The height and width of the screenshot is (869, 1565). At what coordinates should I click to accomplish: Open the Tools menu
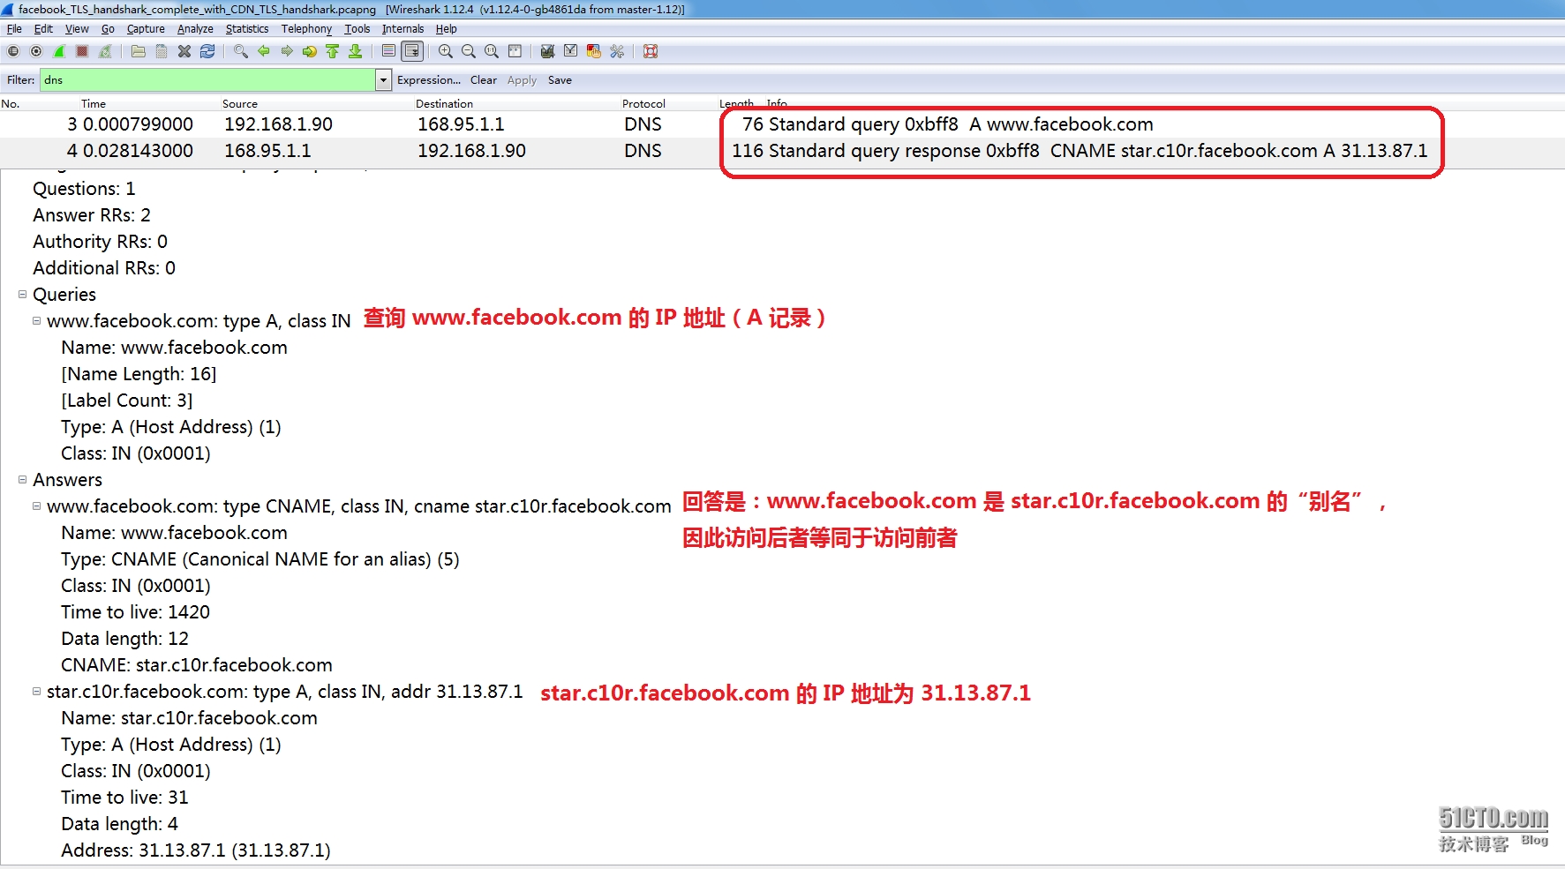pyautogui.click(x=357, y=29)
